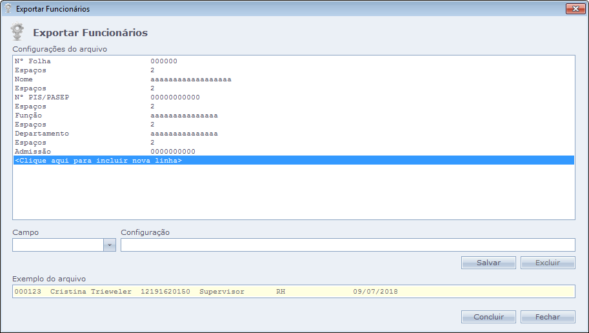Viewport: 589px width, 333px height.
Task: Click the Concluir button
Action: pyautogui.click(x=488, y=317)
